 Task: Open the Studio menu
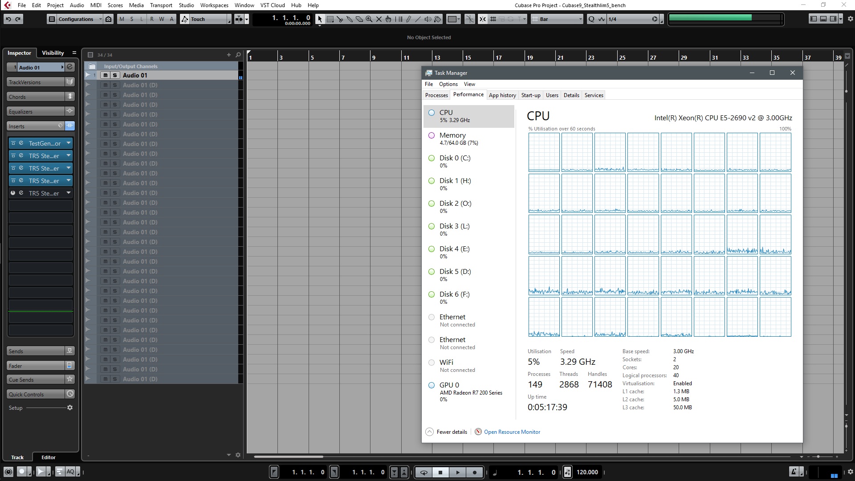click(186, 5)
